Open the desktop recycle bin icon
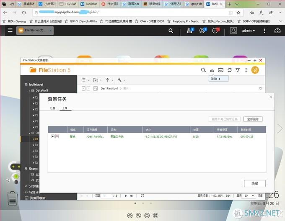This screenshot has width=285, height=221. click(x=13, y=198)
